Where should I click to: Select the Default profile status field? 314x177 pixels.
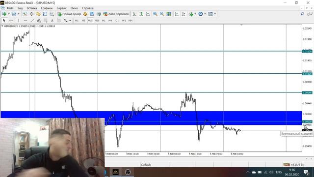[x=146, y=165]
